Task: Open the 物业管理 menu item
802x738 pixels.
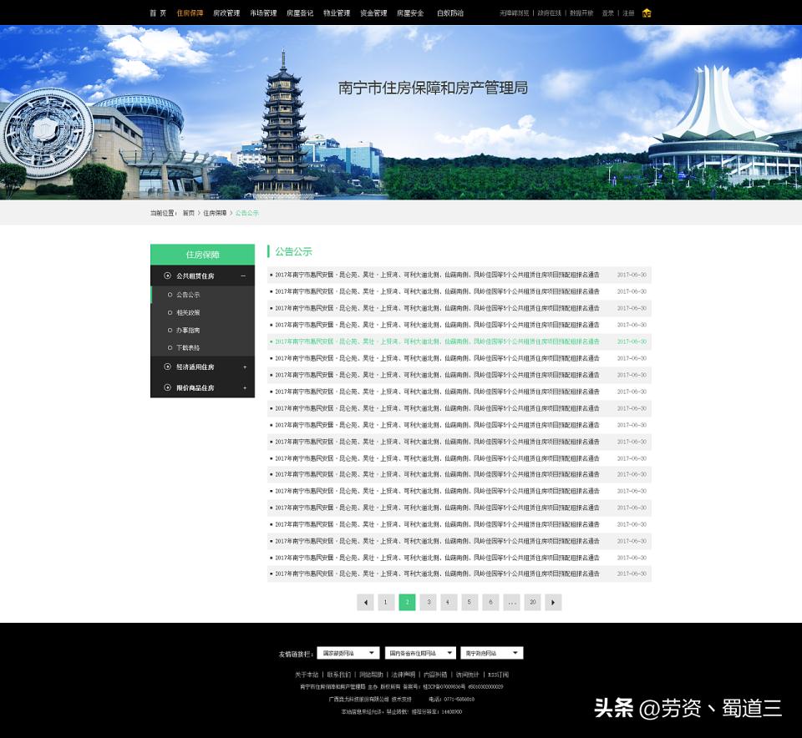Action: pyautogui.click(x=337, y=13)
